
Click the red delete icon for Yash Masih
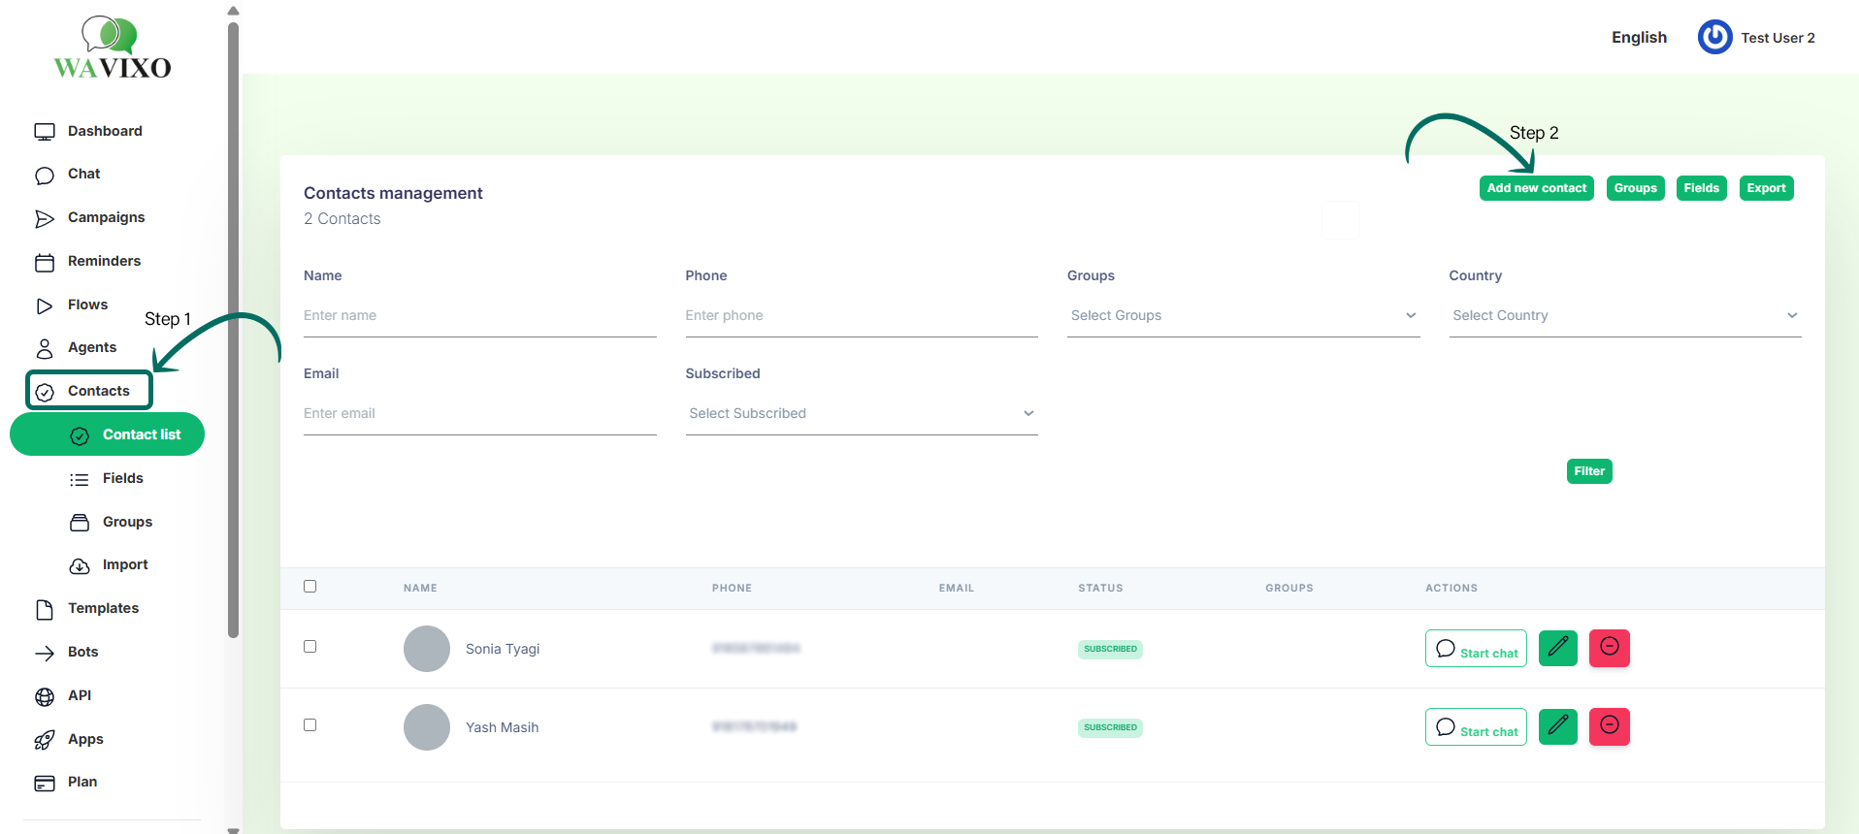[1609, 726]
